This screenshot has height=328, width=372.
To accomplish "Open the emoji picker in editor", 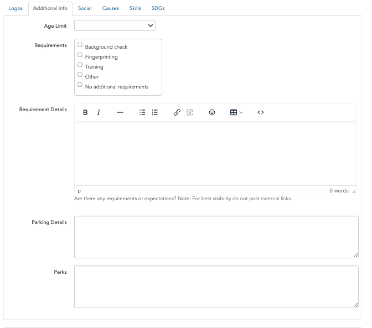I will pos(212,112).
